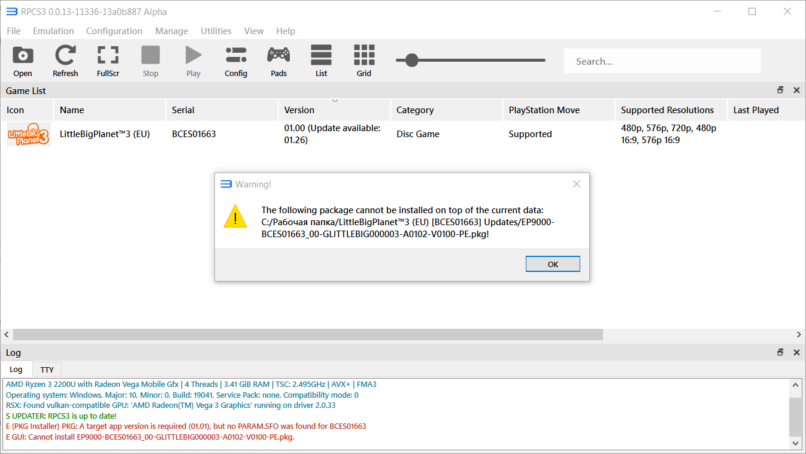The height and width of the screenshot is (454, 806).
Task: Float the Log panel
Action: [x=780, y=353]
